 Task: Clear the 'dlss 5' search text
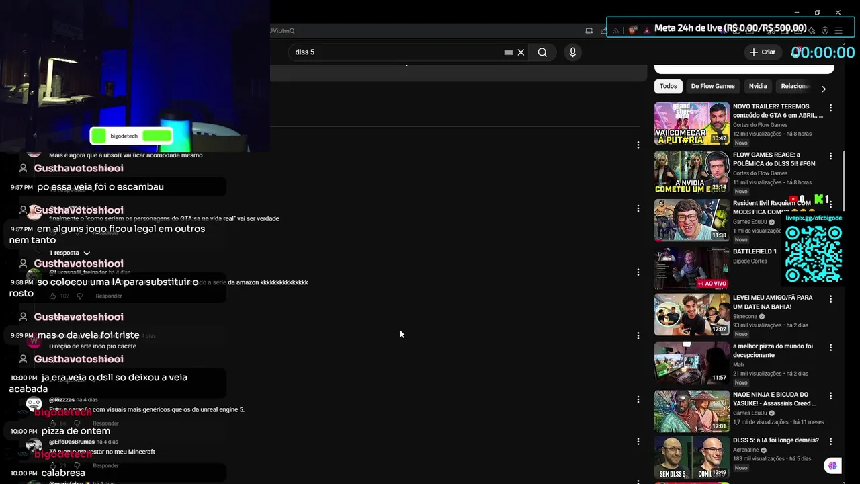[521, 52]
